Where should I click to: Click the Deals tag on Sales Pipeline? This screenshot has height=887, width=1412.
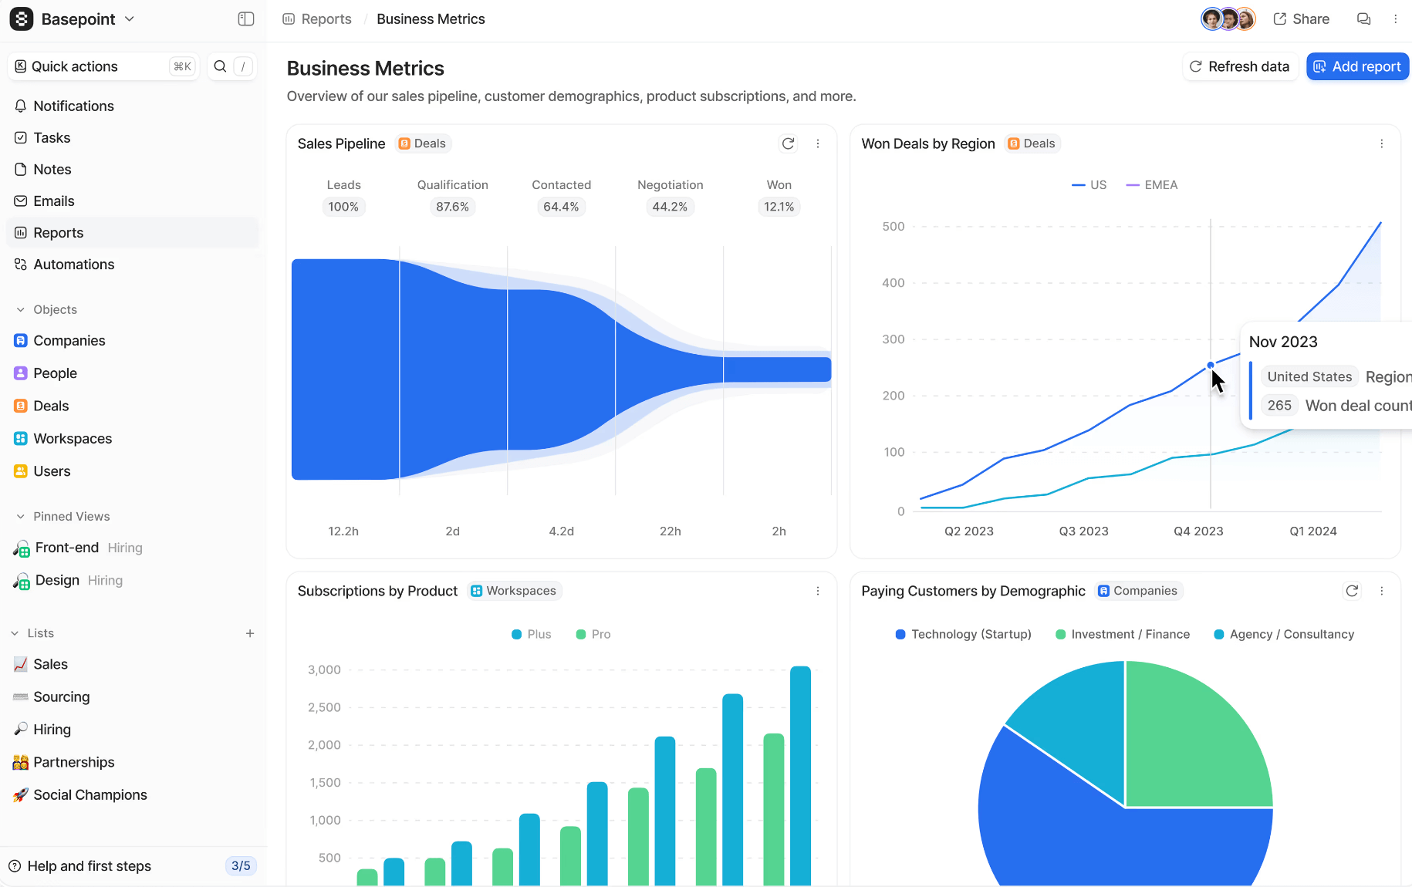423,143
